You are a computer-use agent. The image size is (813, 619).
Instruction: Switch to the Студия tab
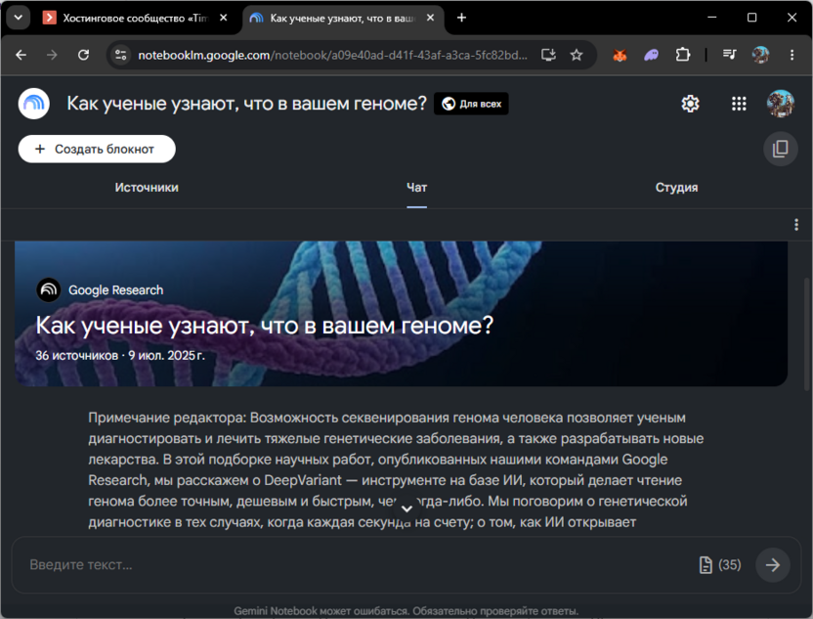pyautogui.click(x=676, y=188)
